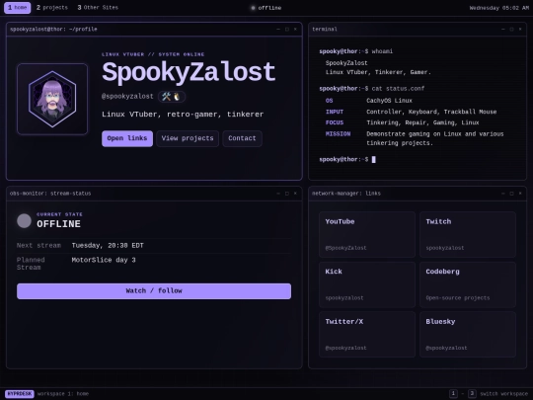Image resolution: width=533 pixels, height=400 pixels.
Task: Click the terminal window title
Action: 325,30
